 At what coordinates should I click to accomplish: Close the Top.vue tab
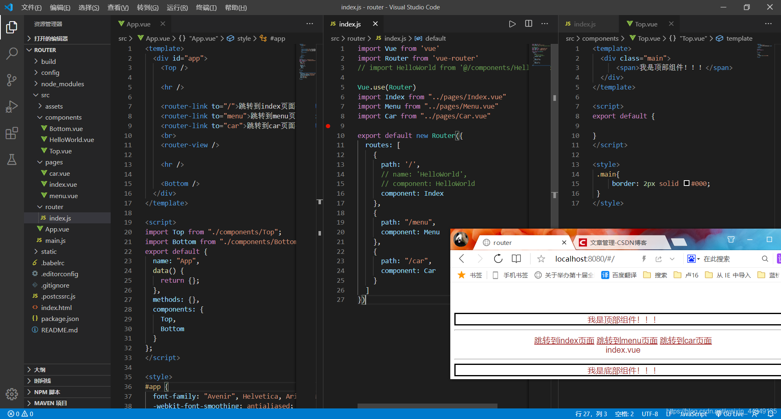point(671,24)
